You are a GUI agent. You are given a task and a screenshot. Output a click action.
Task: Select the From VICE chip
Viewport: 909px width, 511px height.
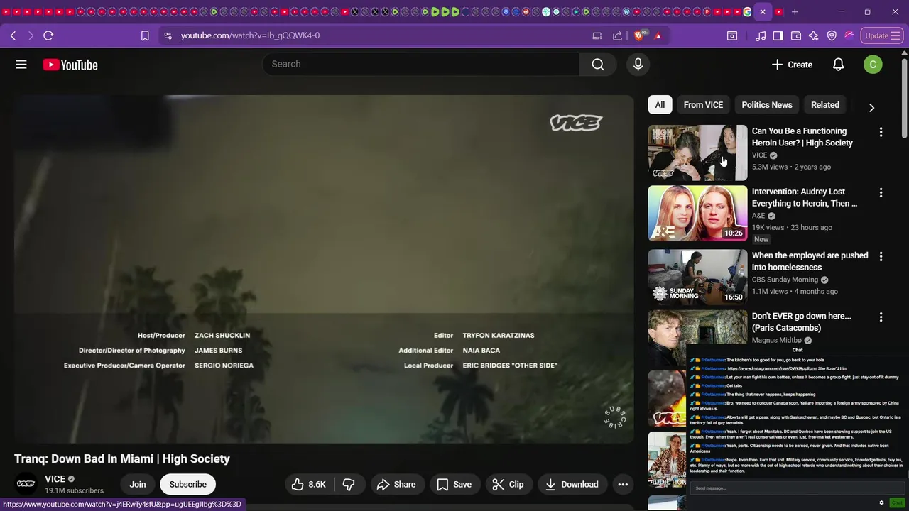tap(703, 105)
